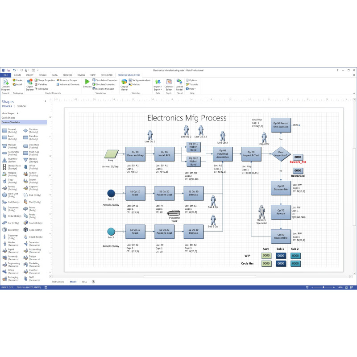Click the Convert Diagram icon
The height and width of the screenshot is (357, 357).
(x=5, y=84)
